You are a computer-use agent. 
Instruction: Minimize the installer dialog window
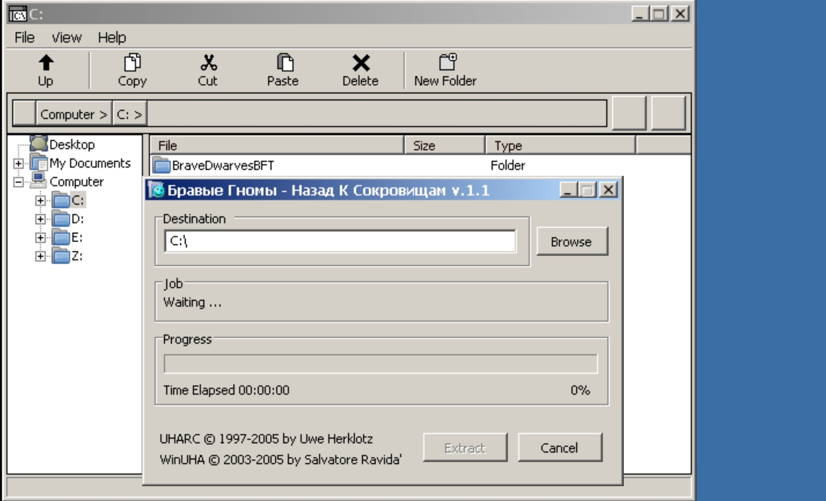[569, 190]
